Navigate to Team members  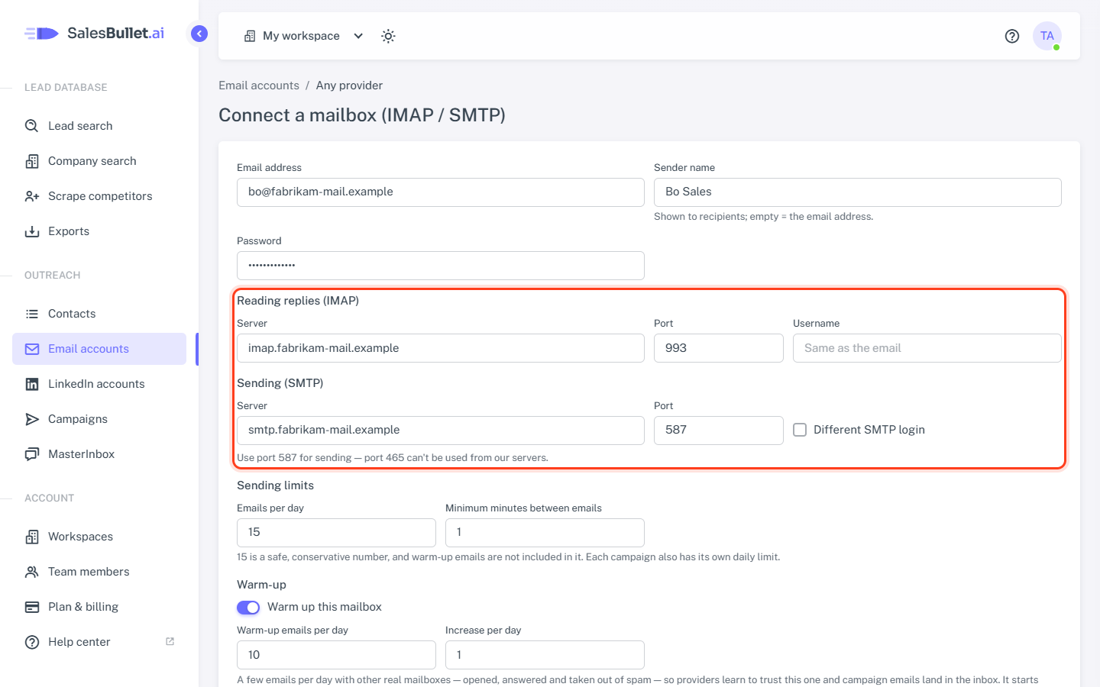pos(99,572)
